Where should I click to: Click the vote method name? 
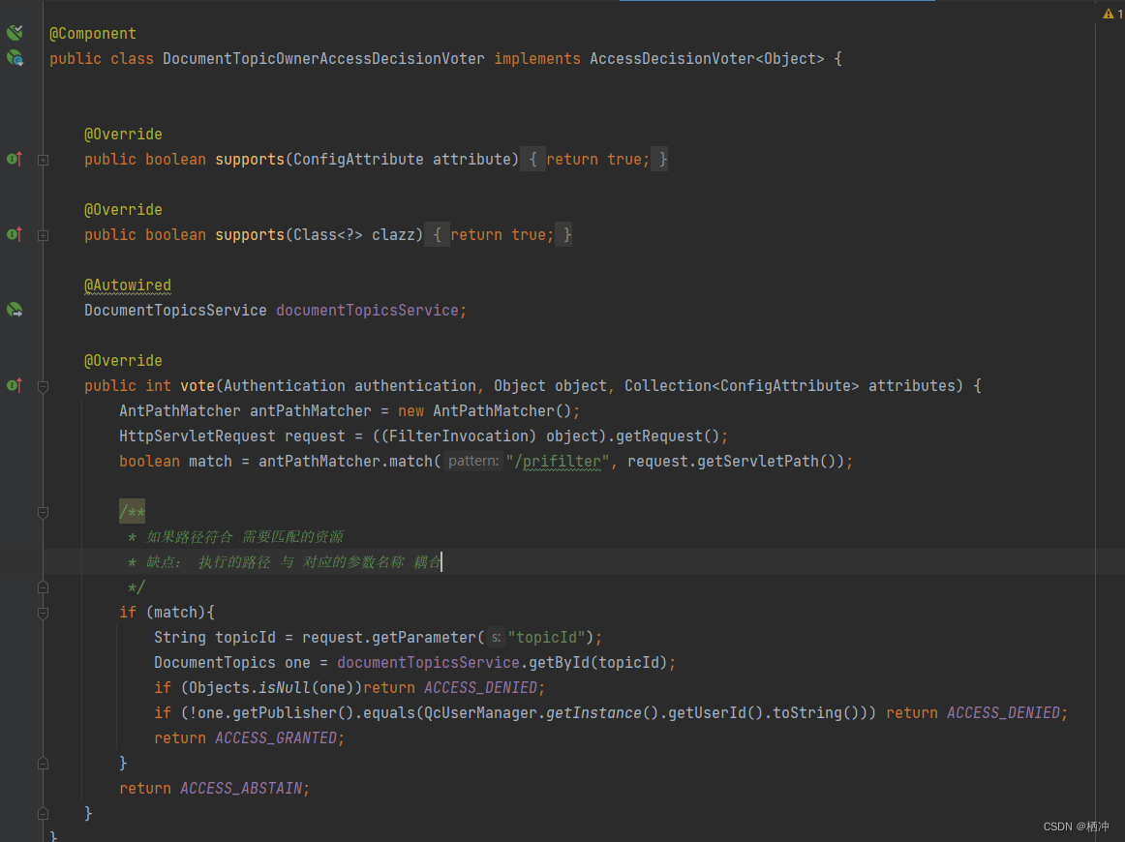[x=198, y=385]
